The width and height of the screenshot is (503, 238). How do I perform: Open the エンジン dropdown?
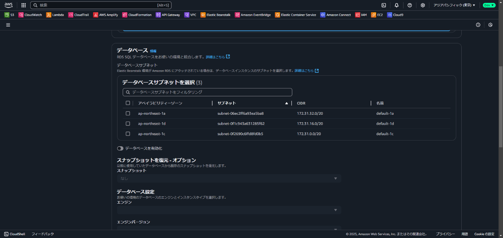point(229,210)
